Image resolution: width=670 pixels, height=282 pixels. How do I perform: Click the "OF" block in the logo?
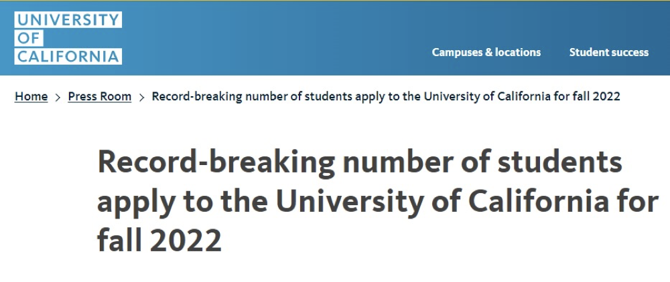pos(27,38)
